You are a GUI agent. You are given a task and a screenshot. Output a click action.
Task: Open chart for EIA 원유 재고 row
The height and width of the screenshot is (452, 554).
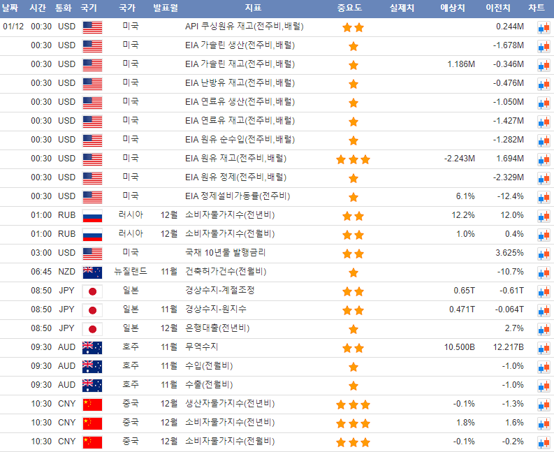544,159
